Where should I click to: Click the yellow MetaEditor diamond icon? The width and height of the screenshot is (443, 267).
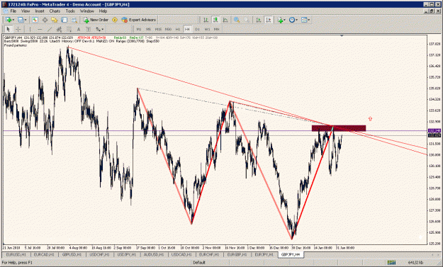pyautogui.click(x=115, y=20)
